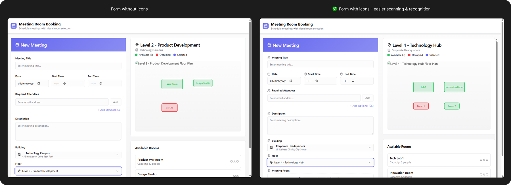Select the Lab 1 room box
Screen dimensions: 511x185
[423, 87]
